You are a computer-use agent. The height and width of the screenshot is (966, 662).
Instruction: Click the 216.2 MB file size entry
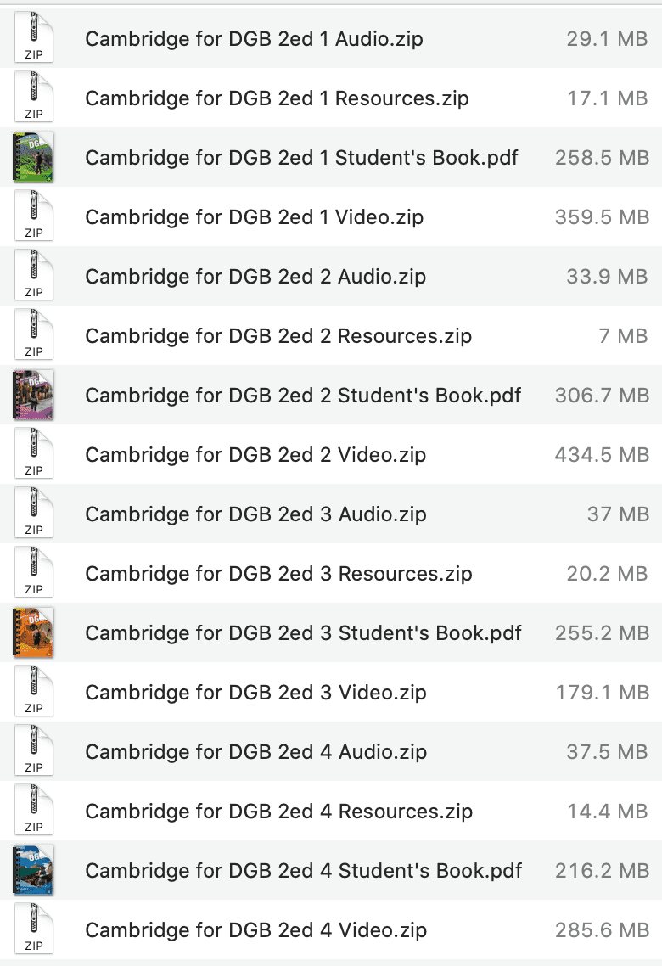click(x=602, y=871)
